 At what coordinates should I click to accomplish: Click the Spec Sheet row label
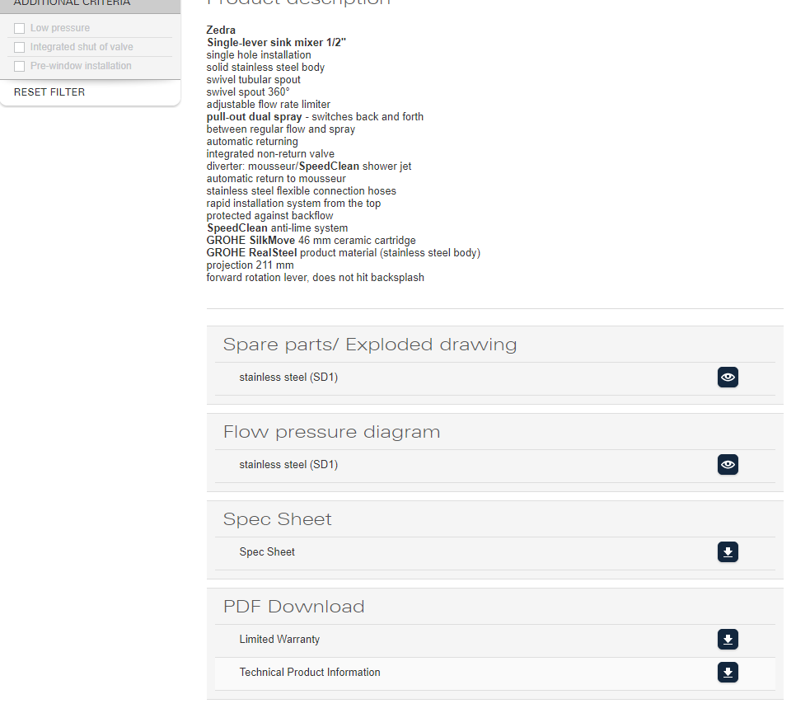click(x=267, y=552)
